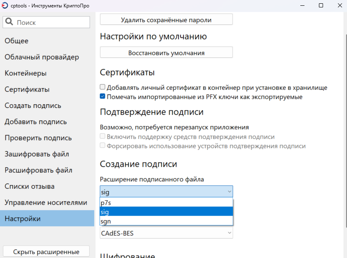Click Удалить сохранённые пароли button

(x=166, y=20)
